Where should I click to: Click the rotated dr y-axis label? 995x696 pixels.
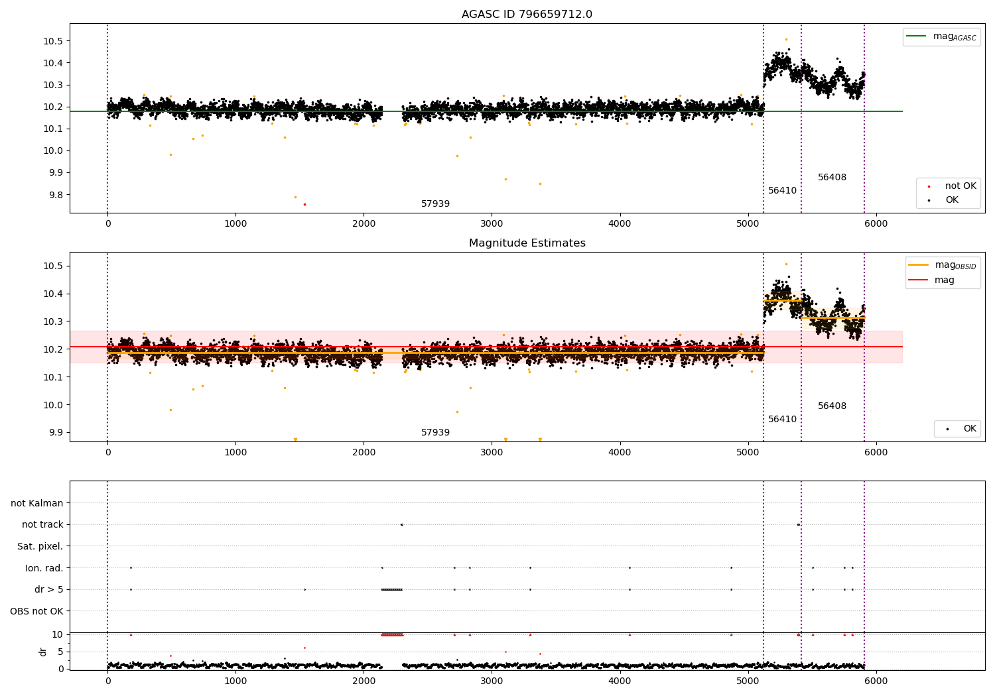(x=43, y=652)
